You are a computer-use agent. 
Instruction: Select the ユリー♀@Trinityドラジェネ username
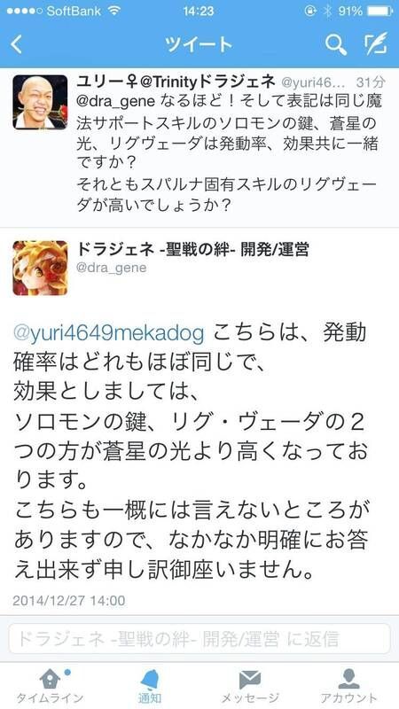tap(176, 82)
